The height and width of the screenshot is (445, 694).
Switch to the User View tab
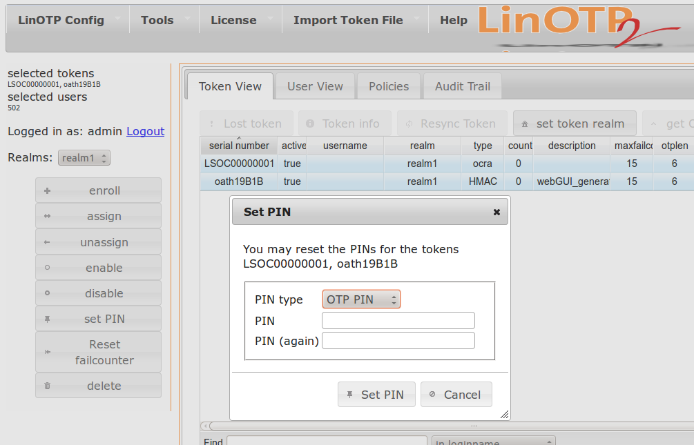point(315,86)
